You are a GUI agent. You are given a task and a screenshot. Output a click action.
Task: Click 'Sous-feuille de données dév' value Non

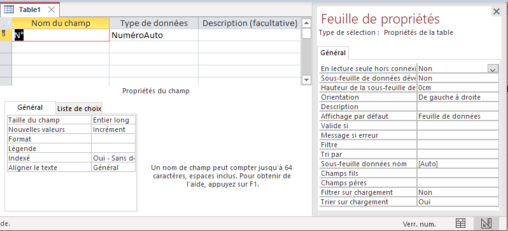458,78
